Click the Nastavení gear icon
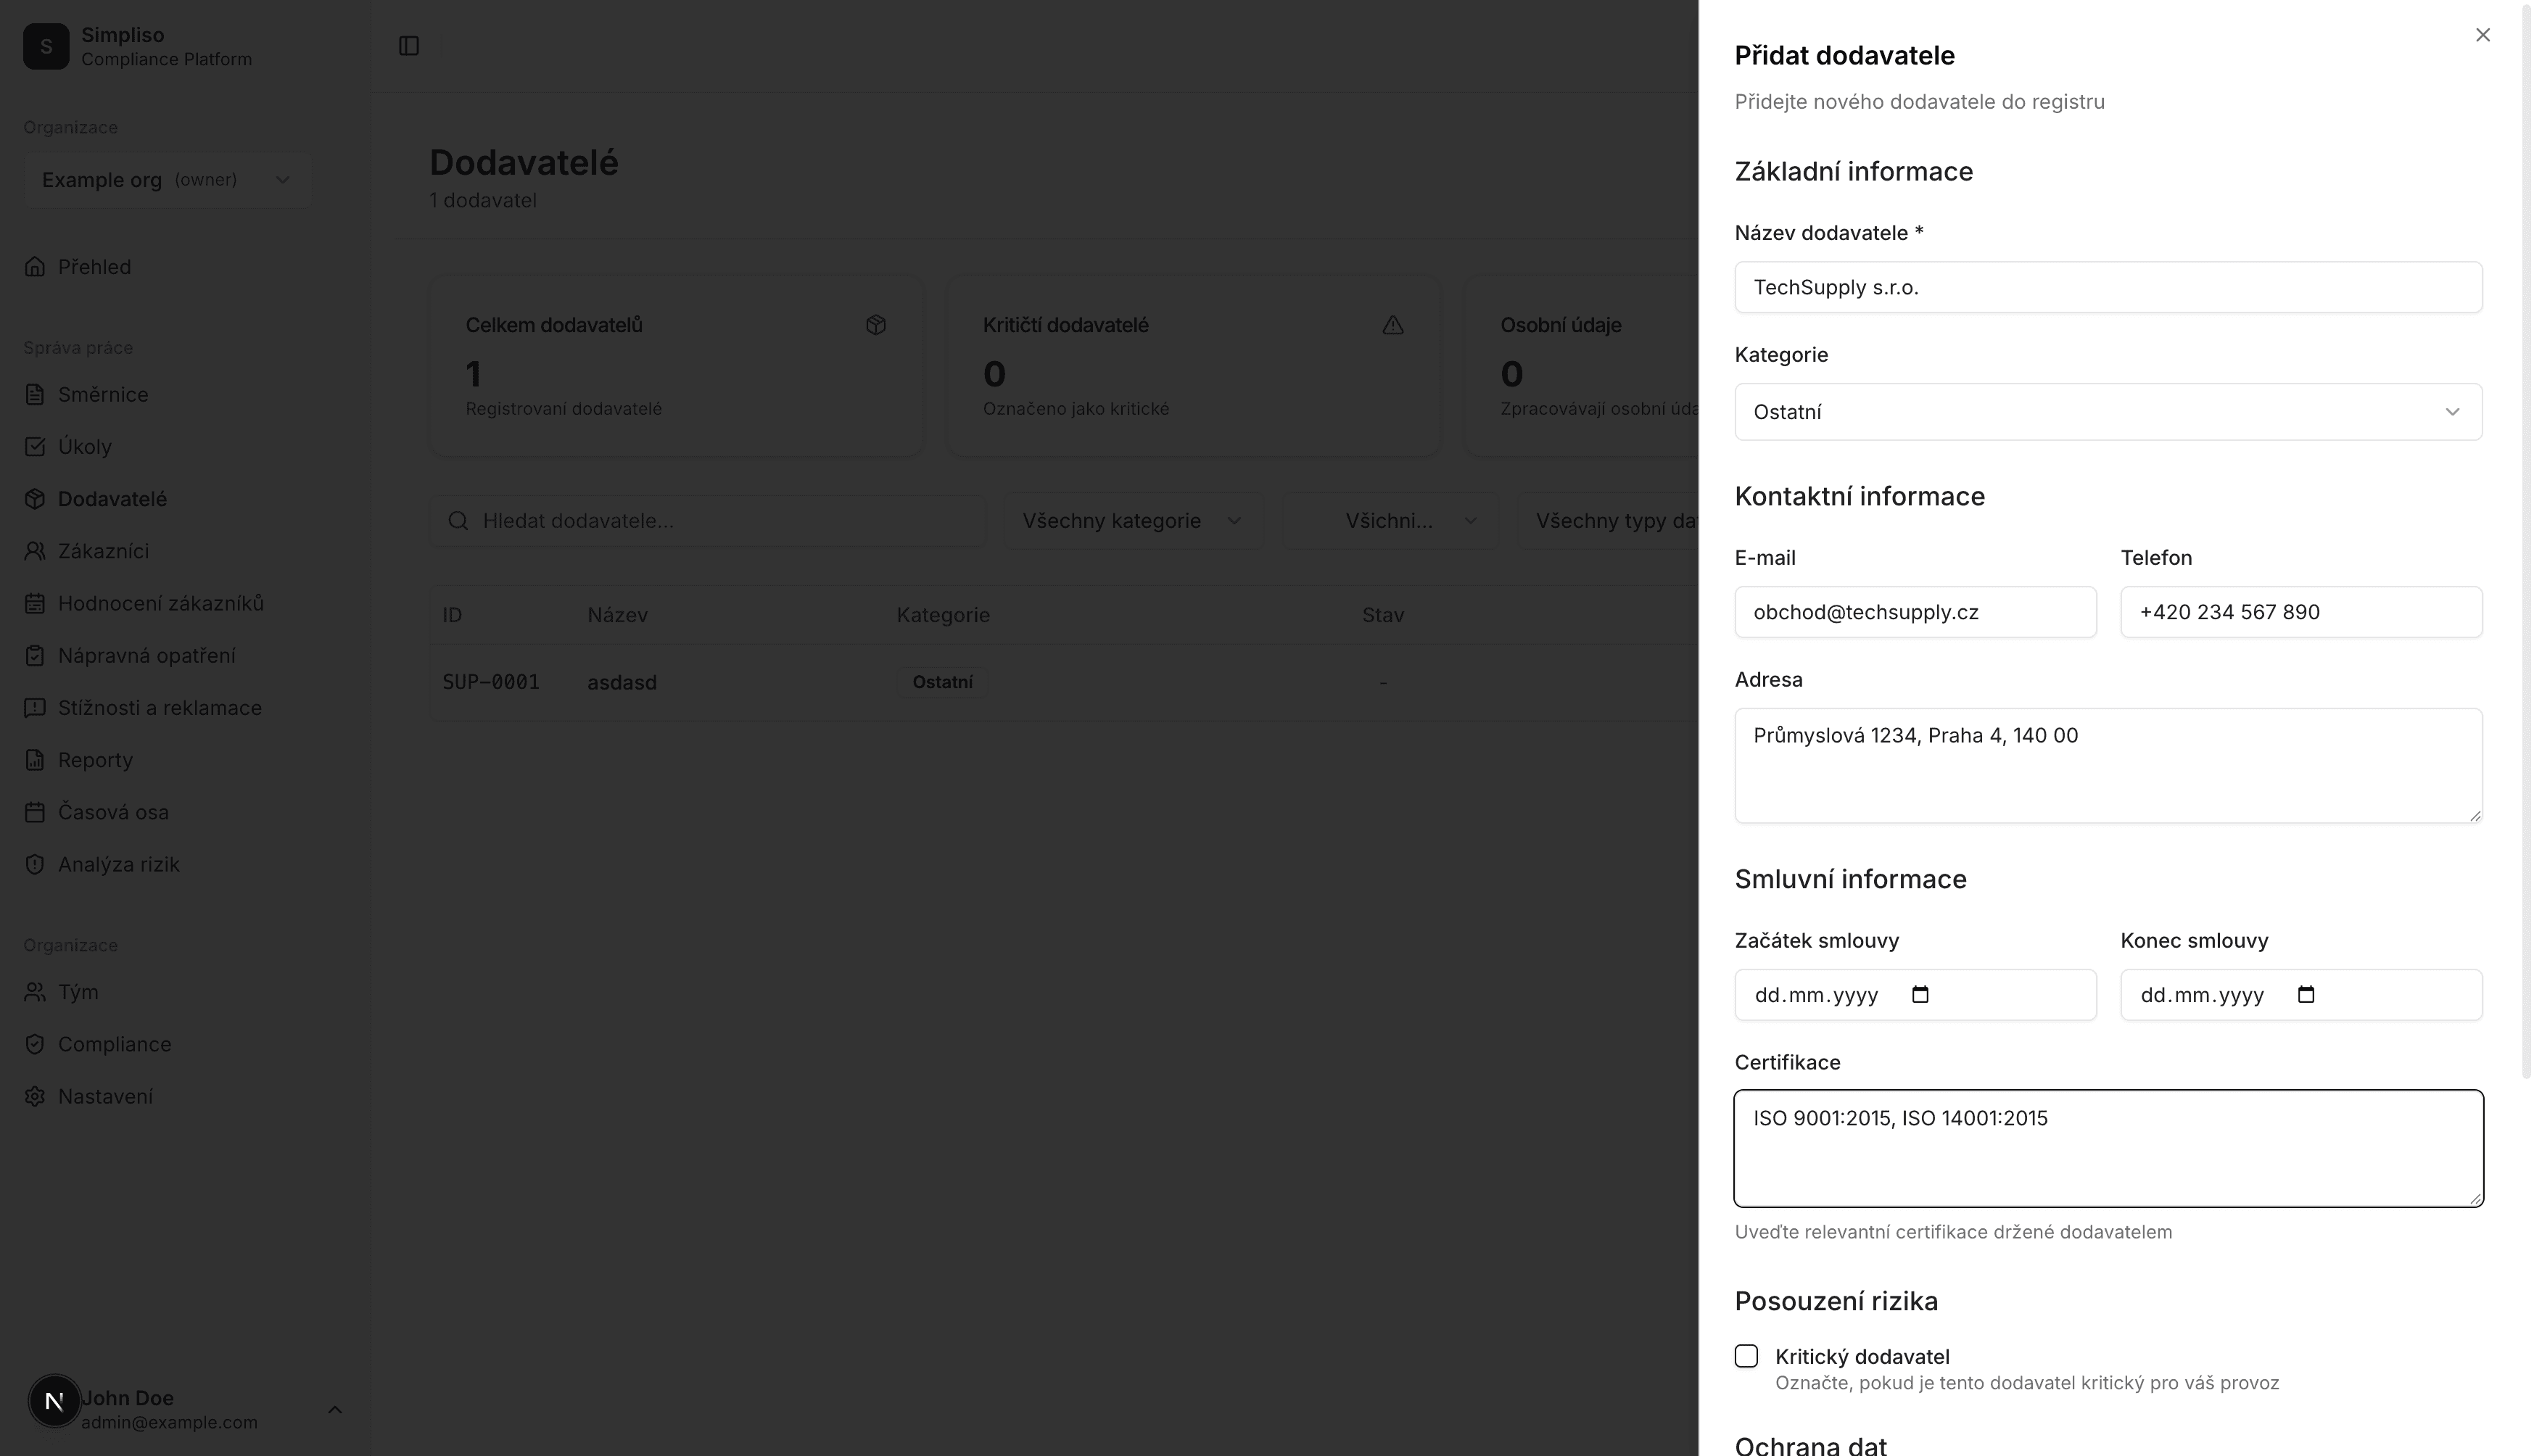This screenshot has height=1456, width=2534. (35, 1097)
